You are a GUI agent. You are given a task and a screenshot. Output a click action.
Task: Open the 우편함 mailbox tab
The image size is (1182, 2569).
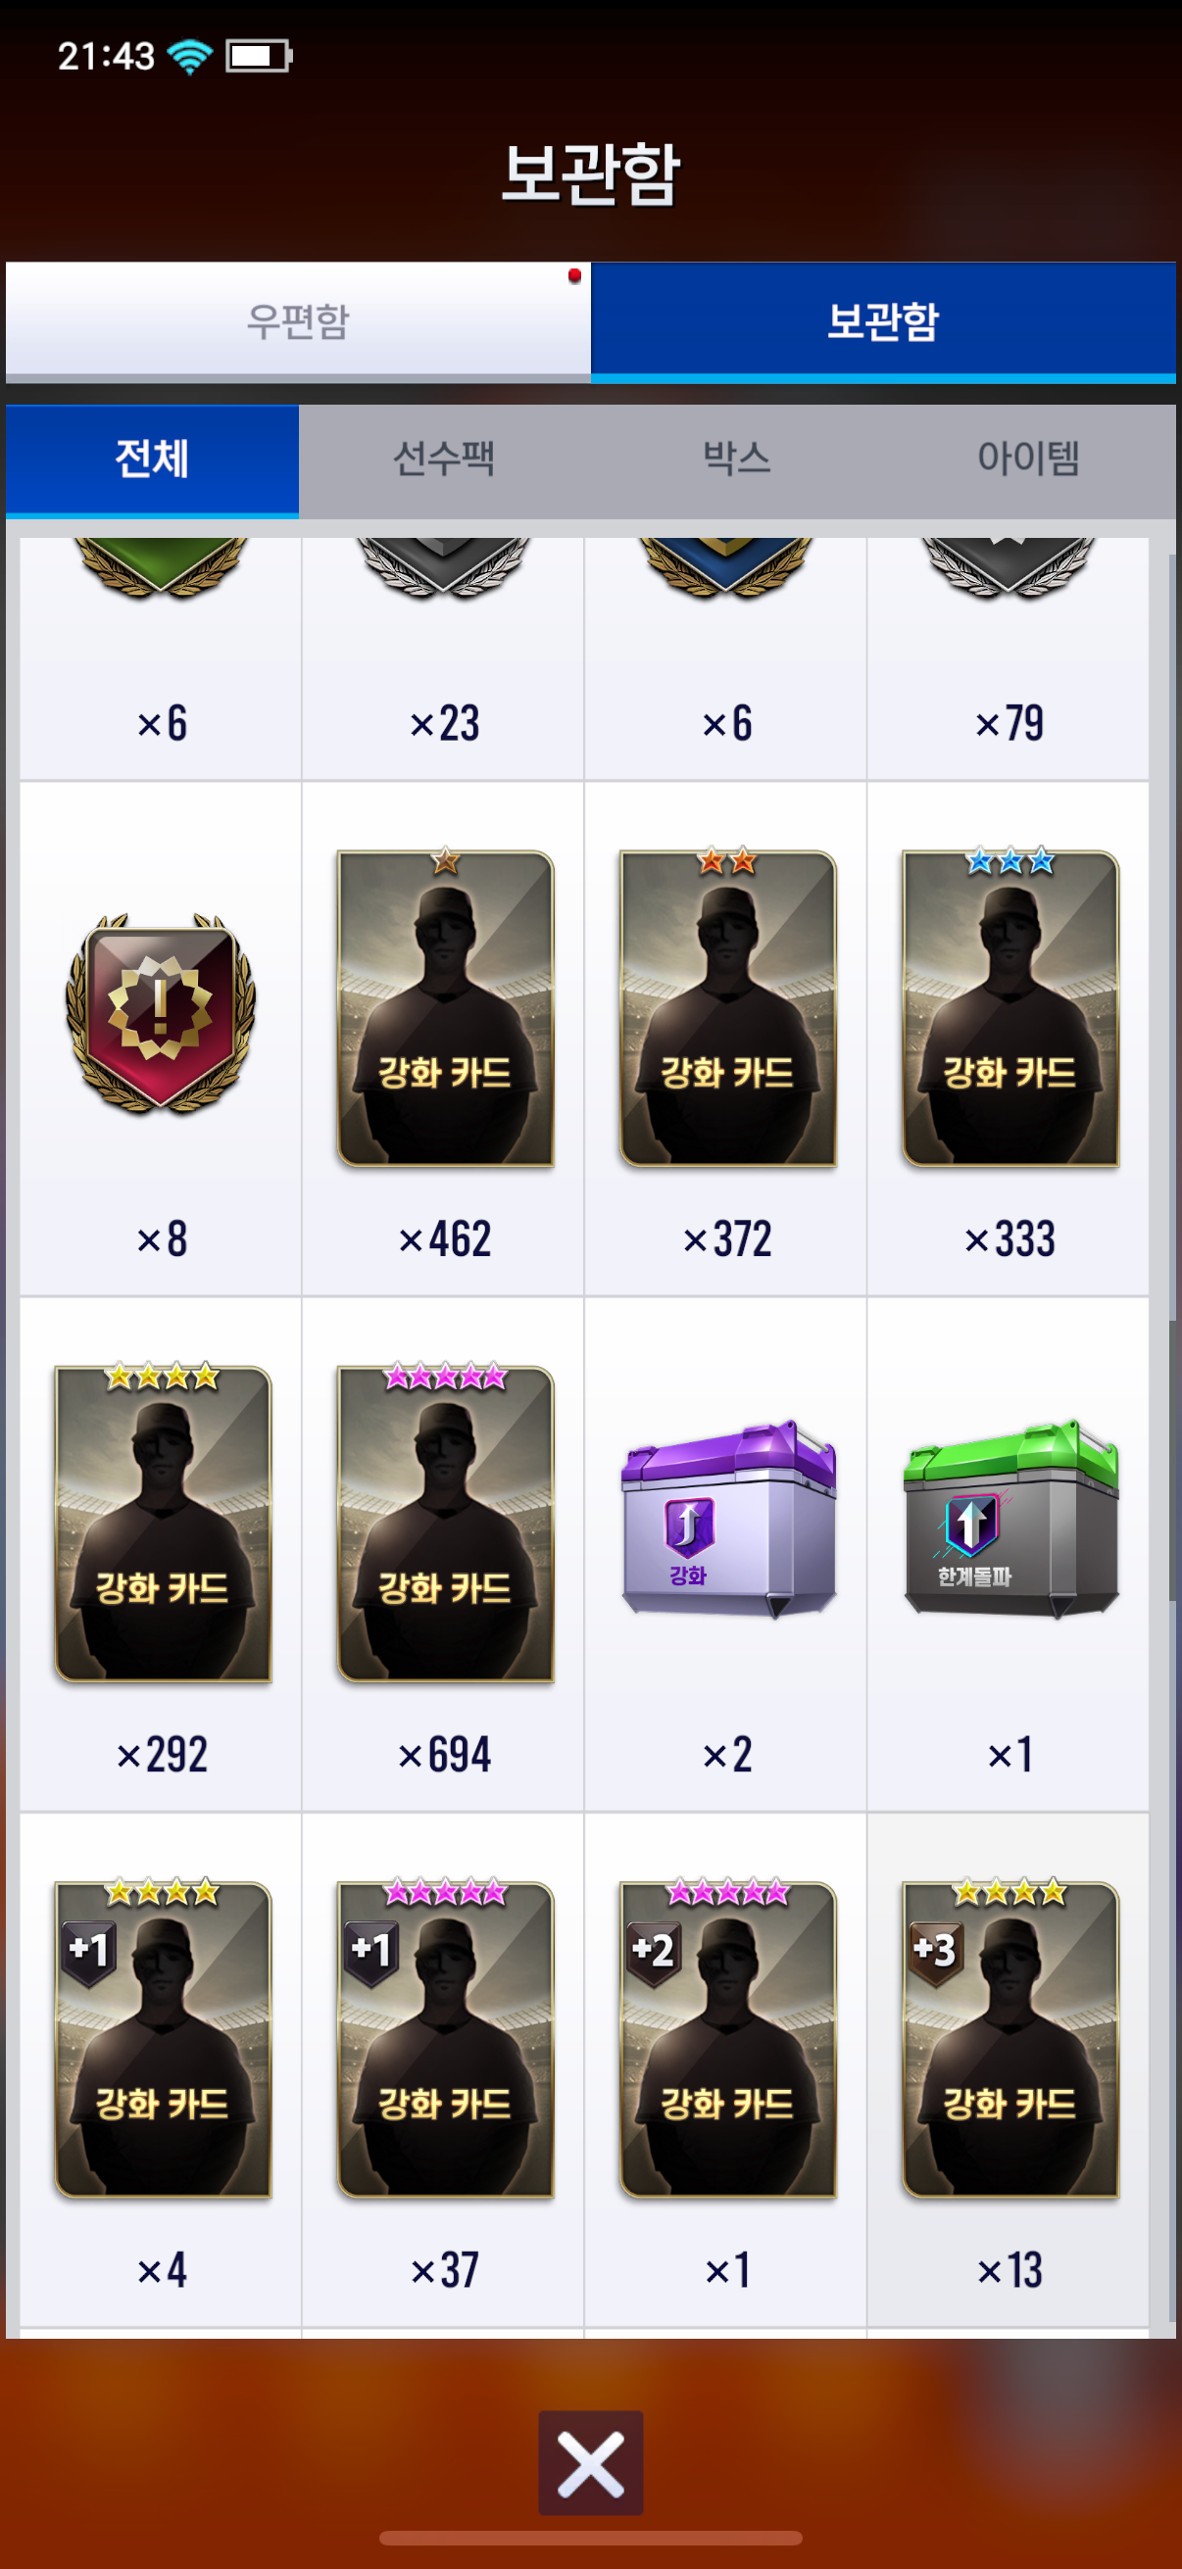coord(297,321)
